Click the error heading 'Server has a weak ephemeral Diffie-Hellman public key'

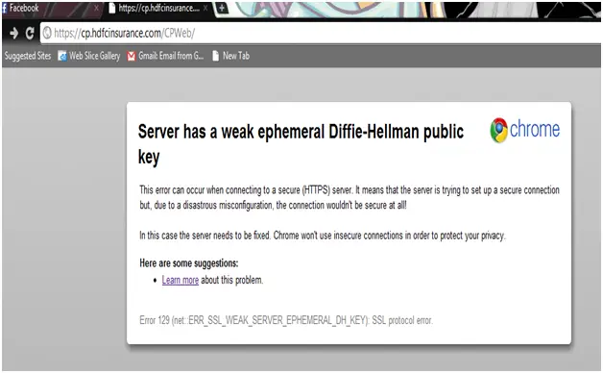pyautogui.click(x=301, y=144)
